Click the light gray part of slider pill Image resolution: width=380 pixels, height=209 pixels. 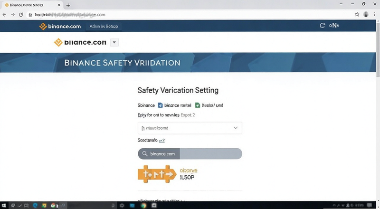211,154
